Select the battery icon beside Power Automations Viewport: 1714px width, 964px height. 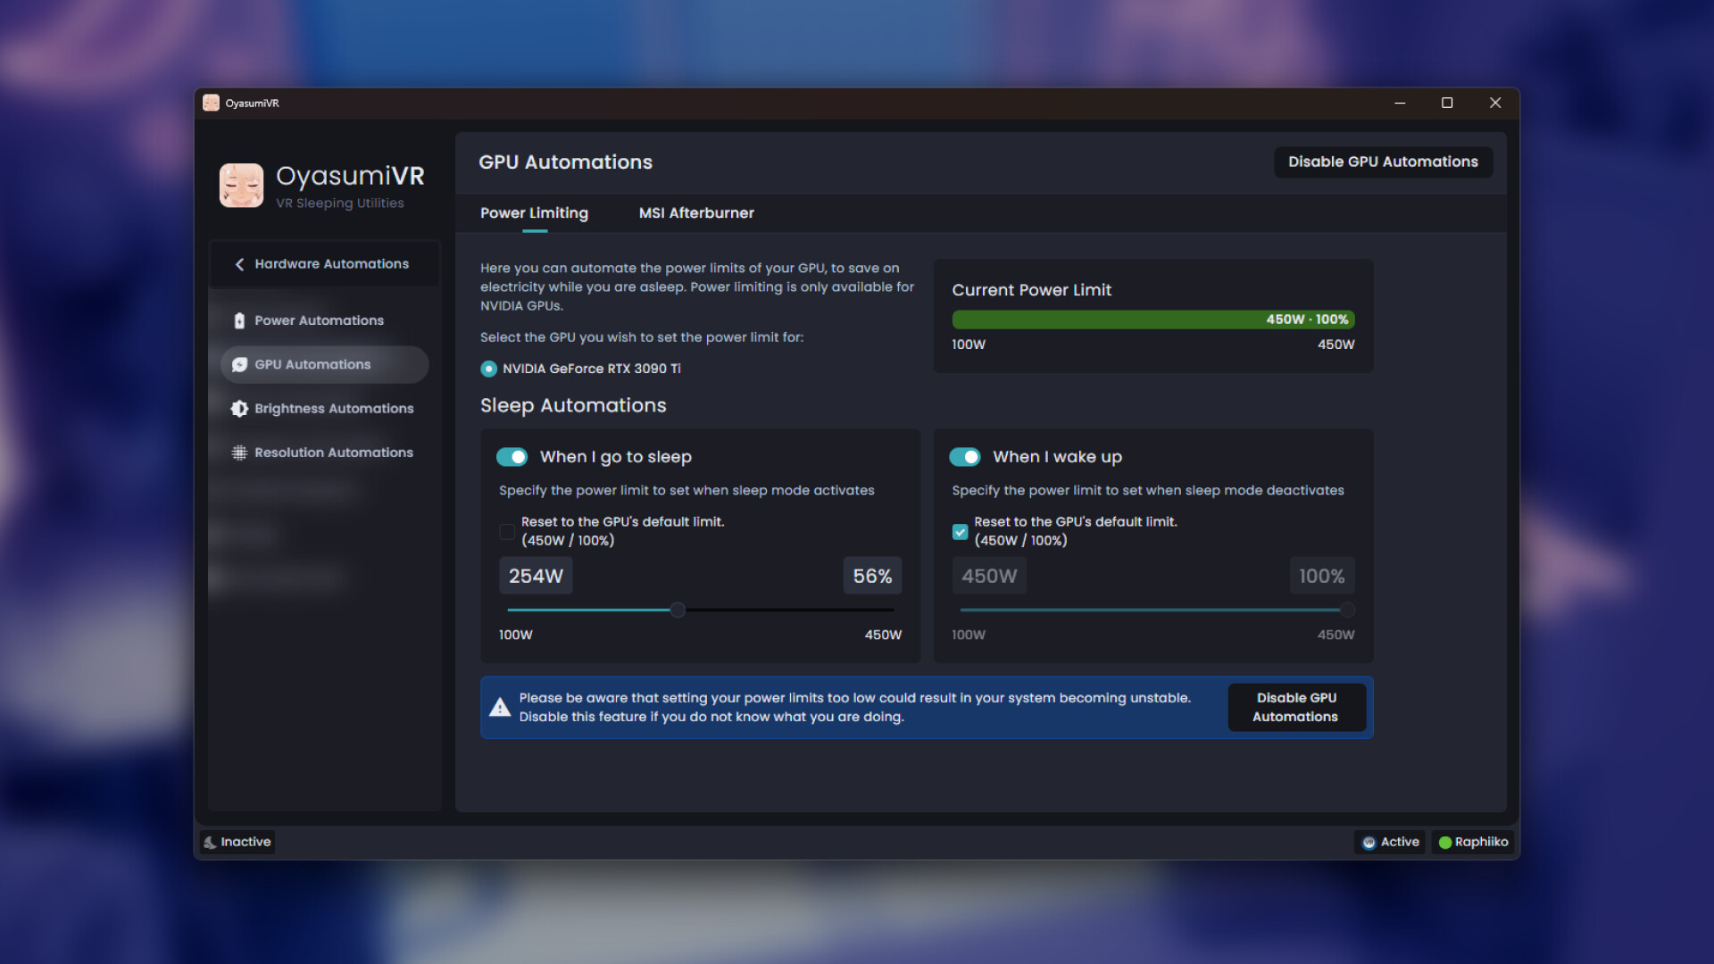point(238,320)
